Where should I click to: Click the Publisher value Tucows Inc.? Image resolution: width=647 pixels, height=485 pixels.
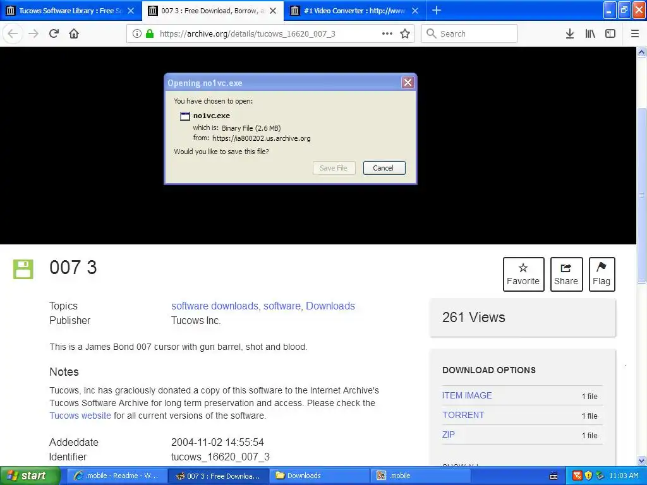(196, 320)
